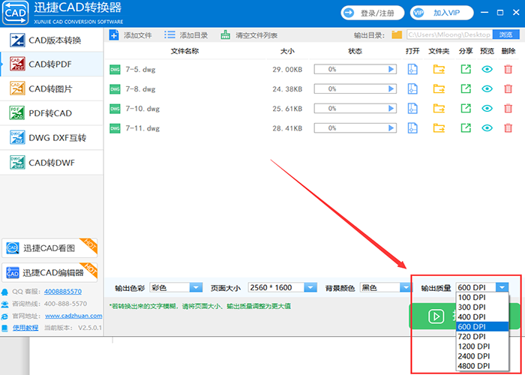Screen dimensions: 525x375
Task: Launch 迅捷CAD编辑器 editor
Action: [x=49, y=273]
